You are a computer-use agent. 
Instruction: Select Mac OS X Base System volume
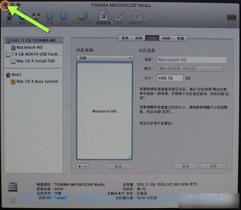pos(34,81)
